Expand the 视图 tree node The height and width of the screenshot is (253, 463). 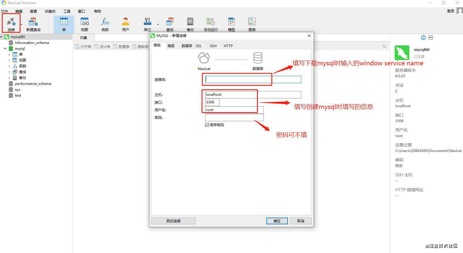click(9, 60)
